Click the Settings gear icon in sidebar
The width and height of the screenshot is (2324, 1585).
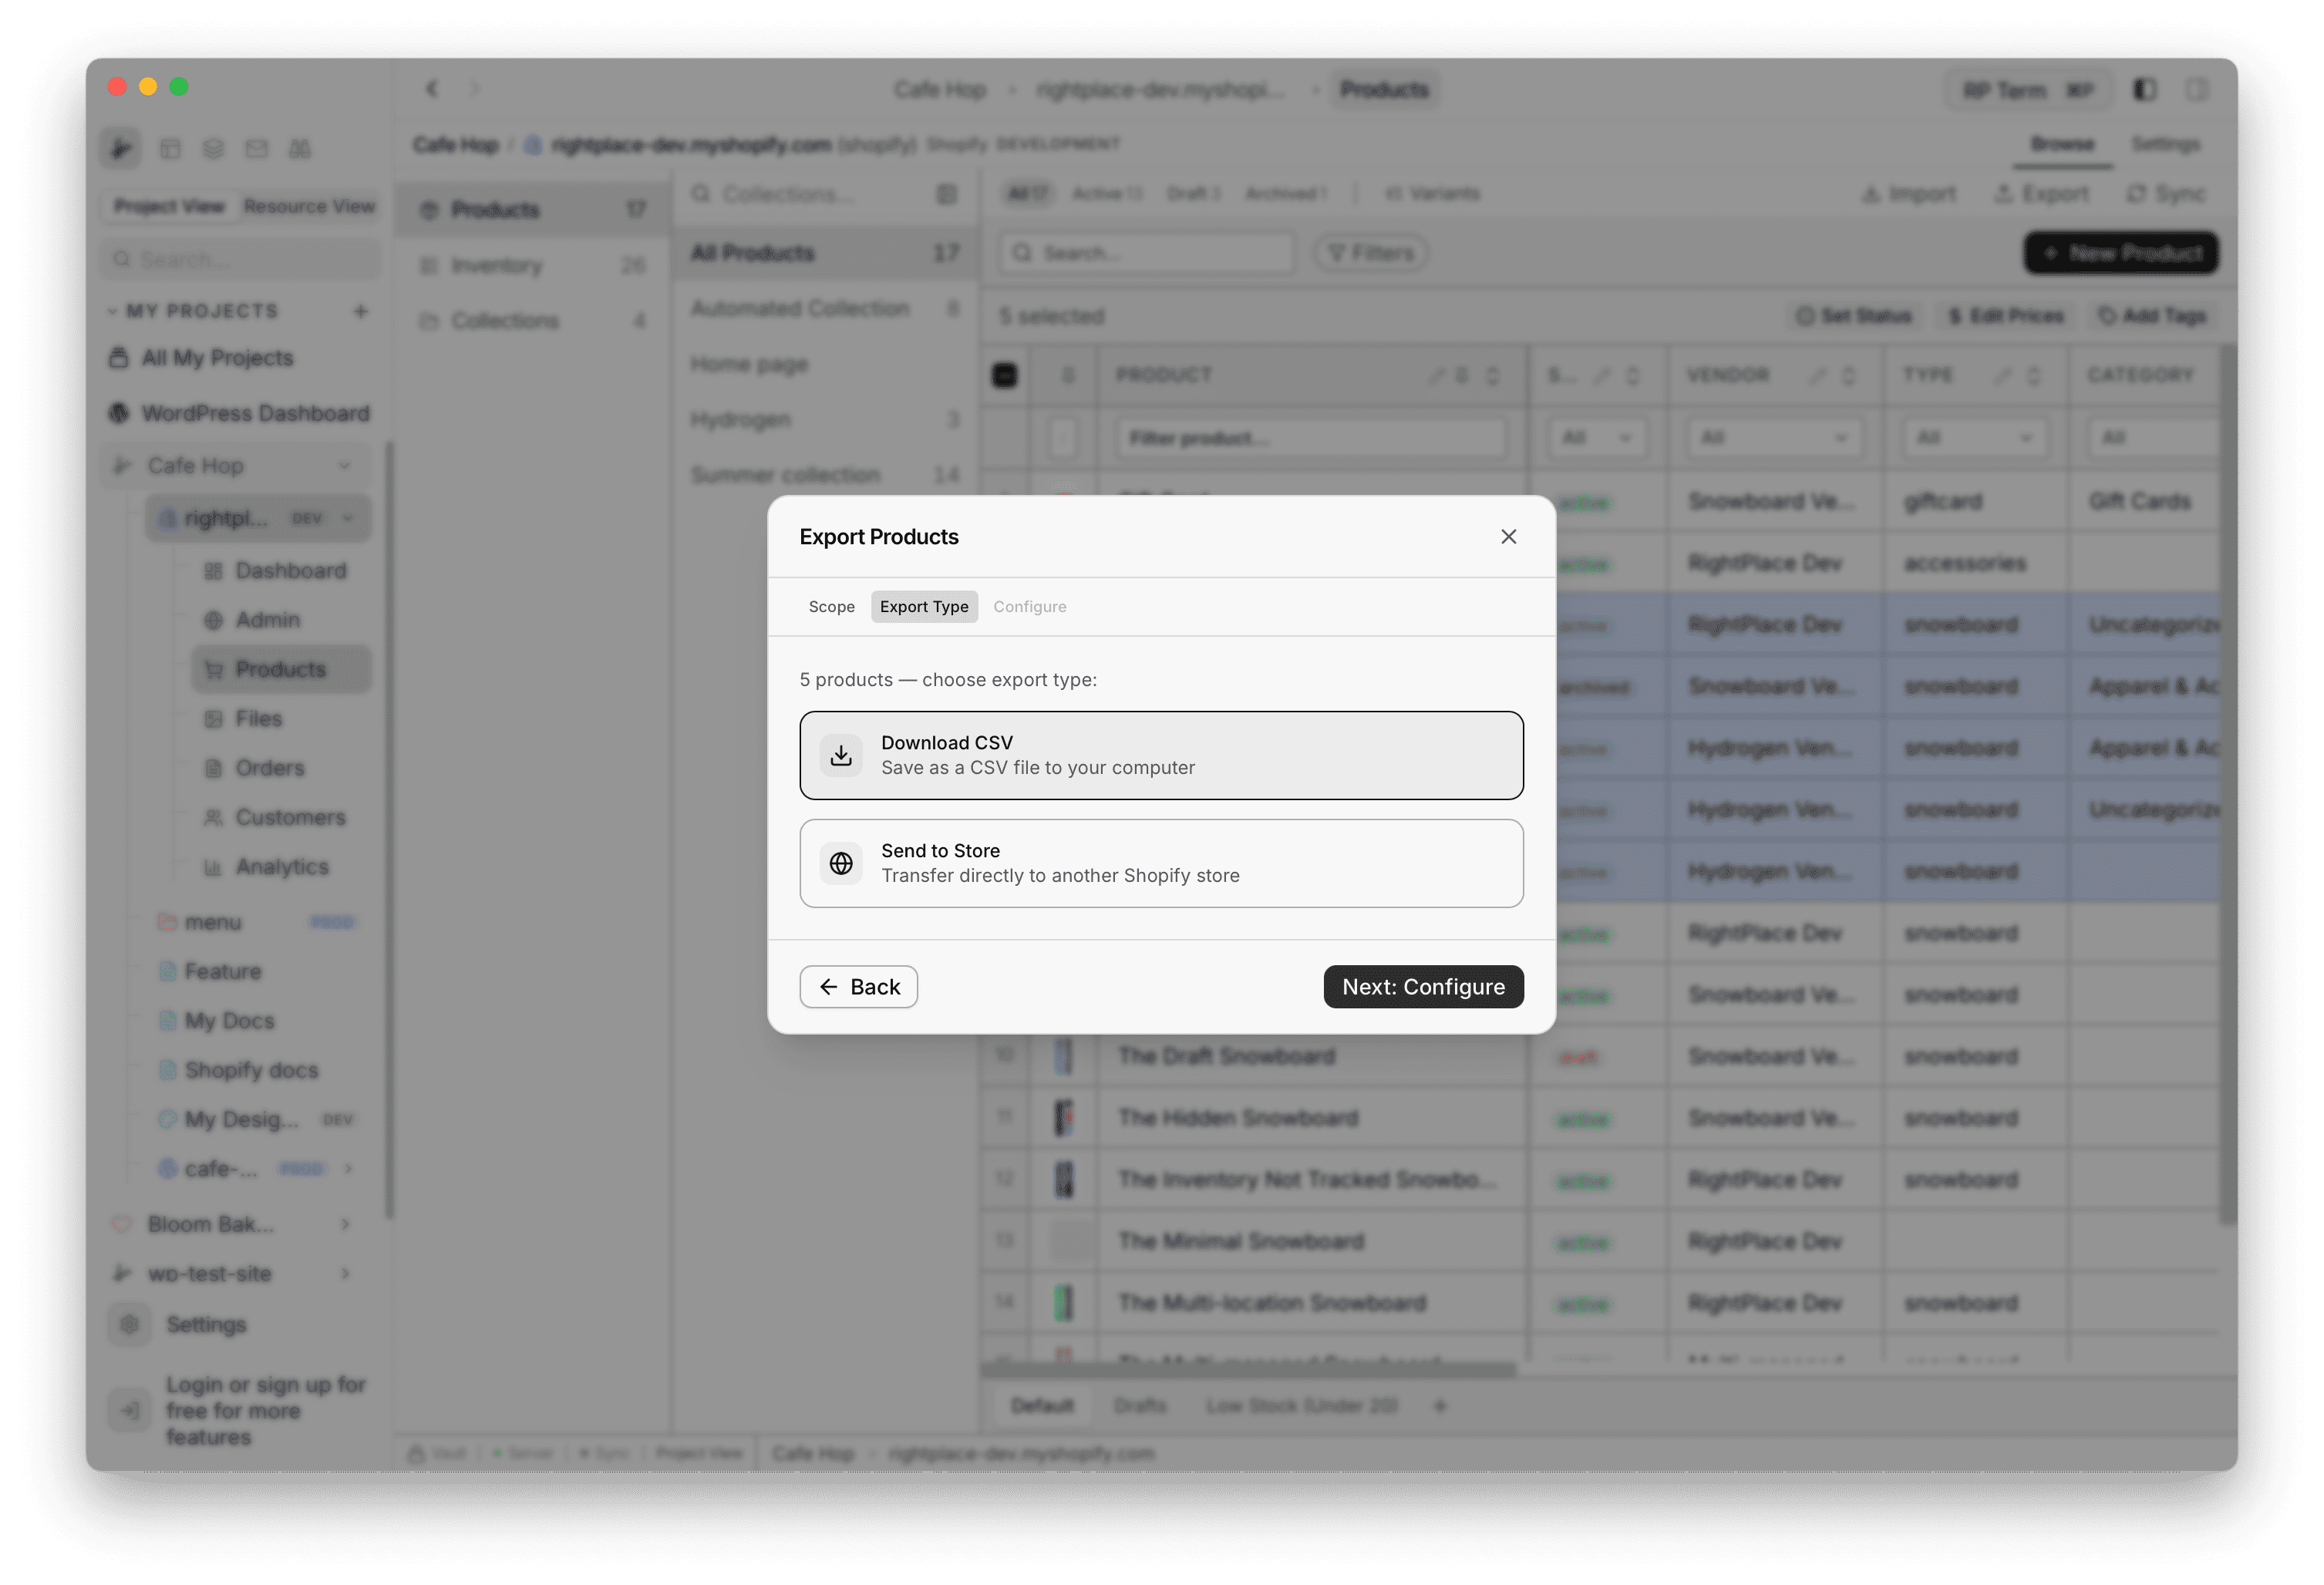(129, 1324)
